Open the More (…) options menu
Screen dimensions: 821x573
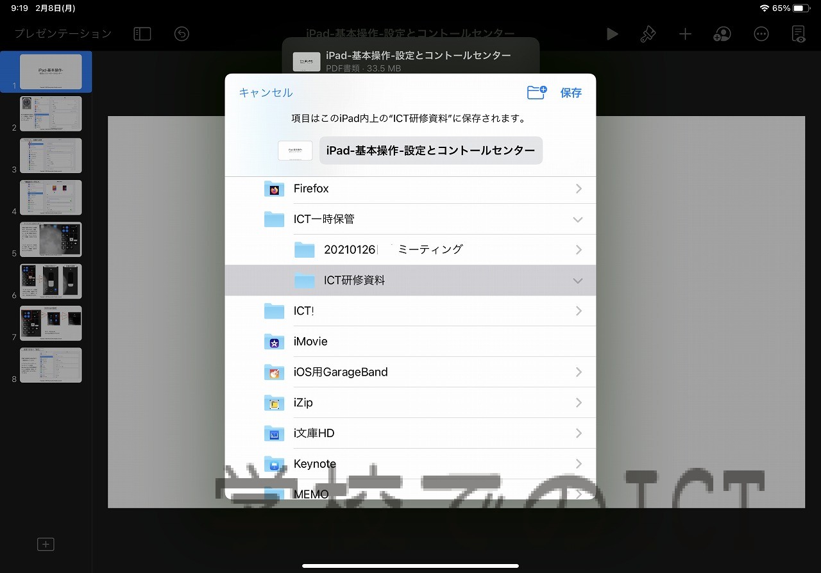(761, 34)
